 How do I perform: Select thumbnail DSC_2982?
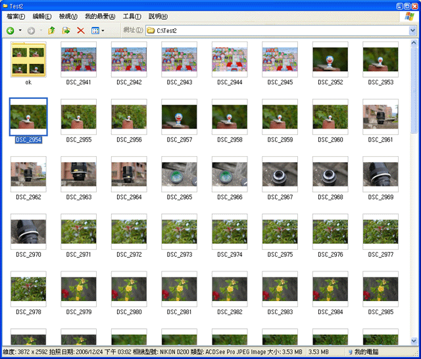pos(230,289)
